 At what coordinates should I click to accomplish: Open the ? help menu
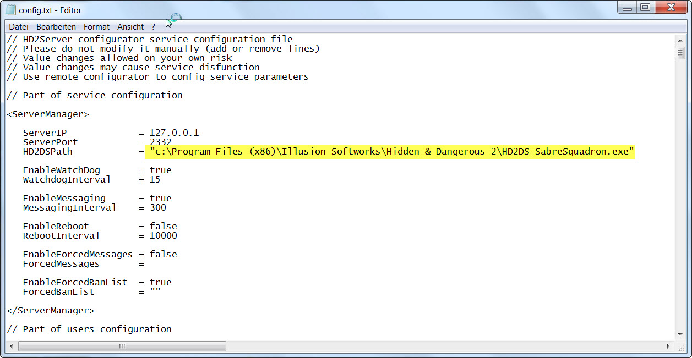click(154, 27)
